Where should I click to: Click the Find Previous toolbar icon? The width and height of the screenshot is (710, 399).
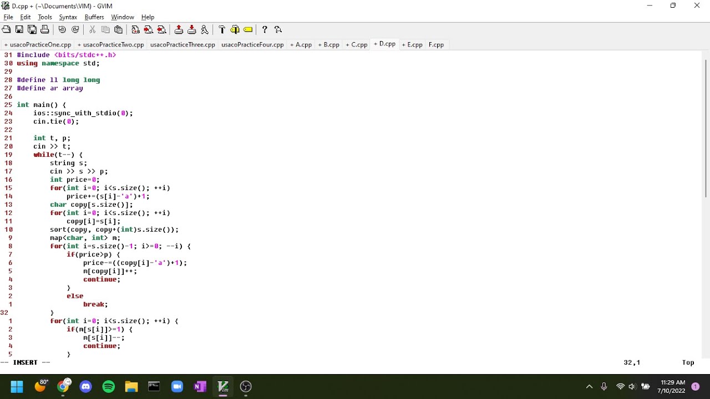click(161, 29)
